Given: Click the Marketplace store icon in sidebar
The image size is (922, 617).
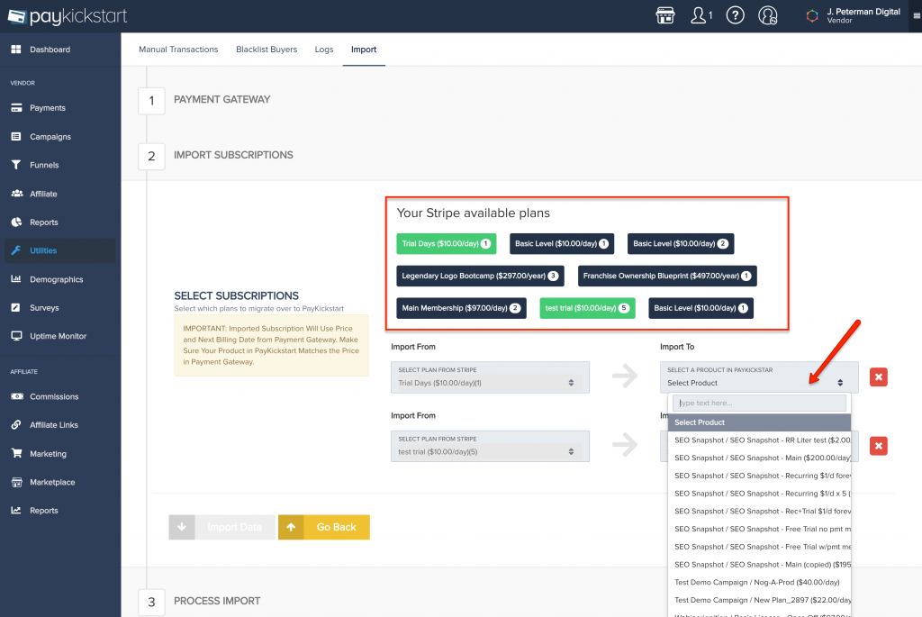Looking at the screenshot, I should coord(16,482).
